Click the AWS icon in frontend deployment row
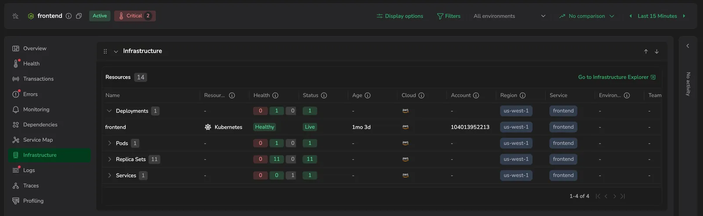The width and height of the screenshot is (703, 216). click(406, 127)
